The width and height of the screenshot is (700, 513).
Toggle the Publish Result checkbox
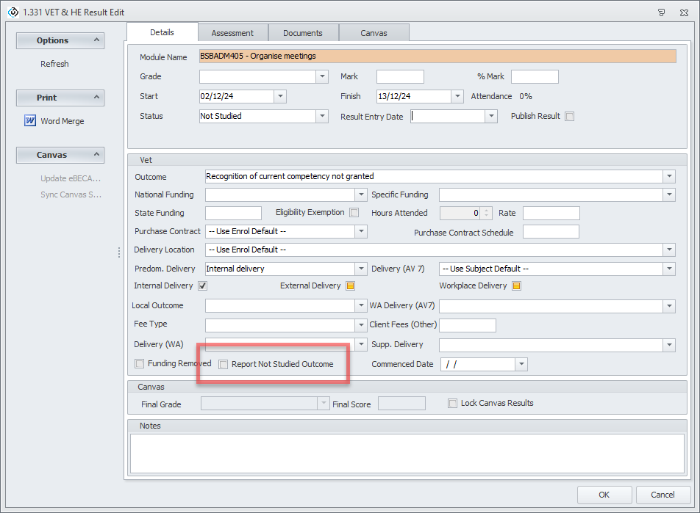(569, 116)
